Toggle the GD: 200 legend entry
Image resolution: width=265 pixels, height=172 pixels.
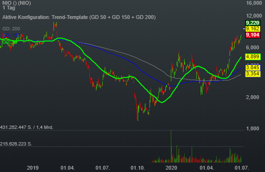point(11,29)
